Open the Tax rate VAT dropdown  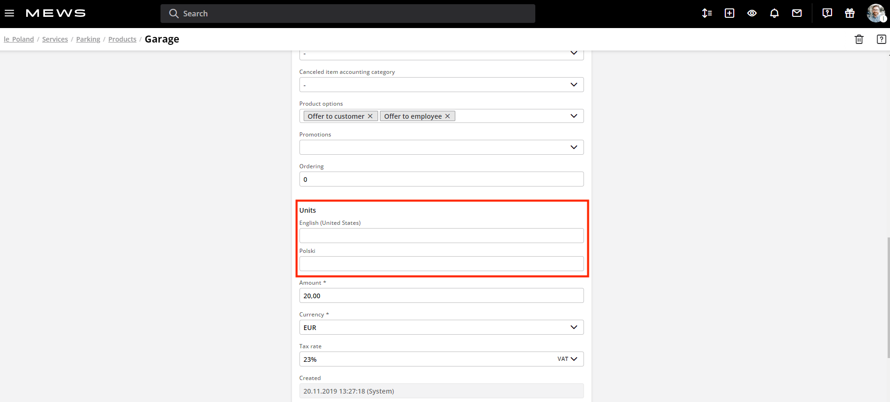tap(441, 359)
